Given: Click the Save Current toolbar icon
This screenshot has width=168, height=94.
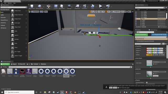Looking at the screenshot, I should coord(32,7).
